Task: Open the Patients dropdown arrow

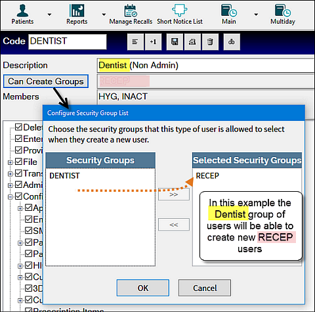Action: (x=50, y=14)
